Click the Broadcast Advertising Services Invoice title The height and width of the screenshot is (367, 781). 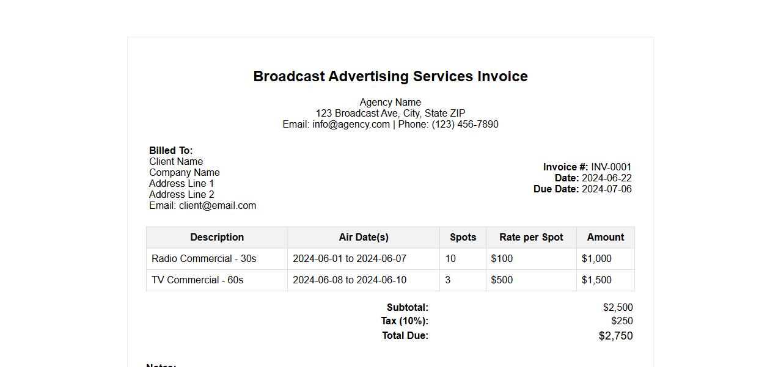pyautogui.click(x=390, y=76)
